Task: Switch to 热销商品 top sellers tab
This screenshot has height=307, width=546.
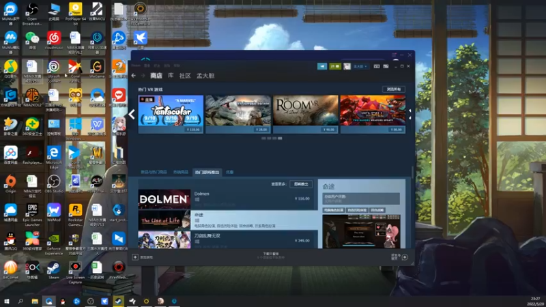Action: (x=181, y=173)
